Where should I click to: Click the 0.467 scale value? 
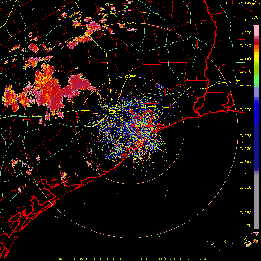(246, 161)
